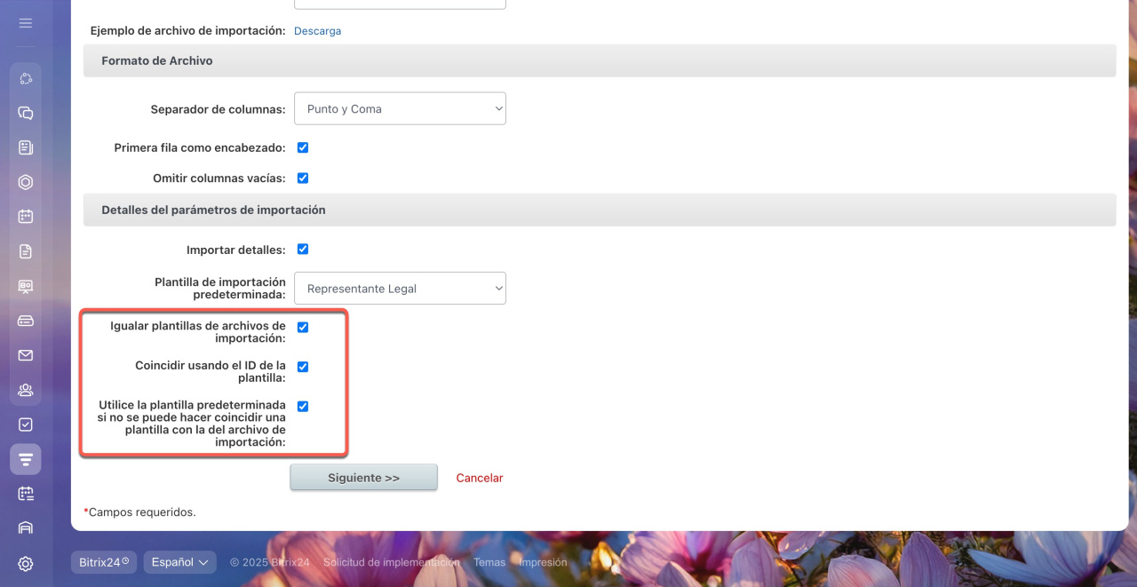Click the 'Siguiente >>' button
1137x587 pixels.
[x=363, y=477]
